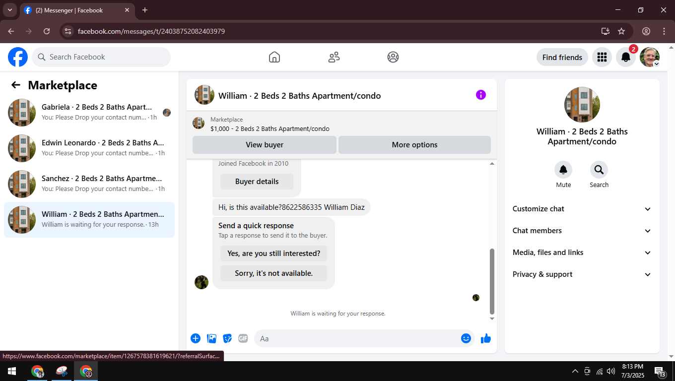Click William's large apartment thumbnail in side panel

(x=582, y=105)
